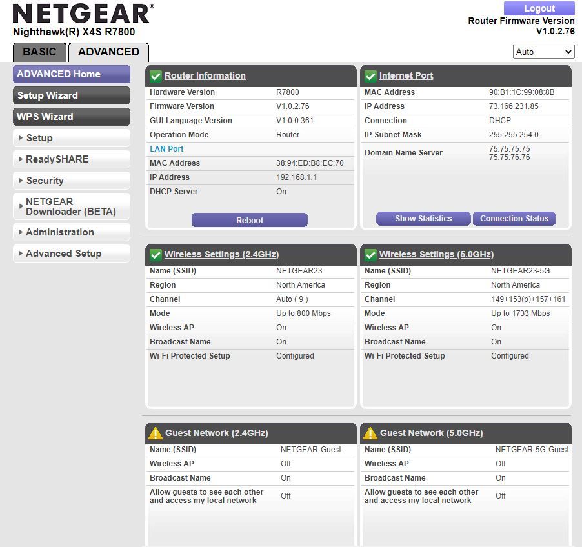Expand the Administration section
582x547 pixels.
(71, 232)
